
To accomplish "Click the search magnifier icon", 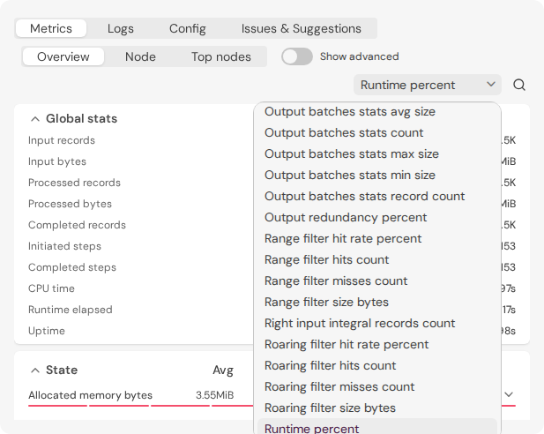I will (519, 85).
